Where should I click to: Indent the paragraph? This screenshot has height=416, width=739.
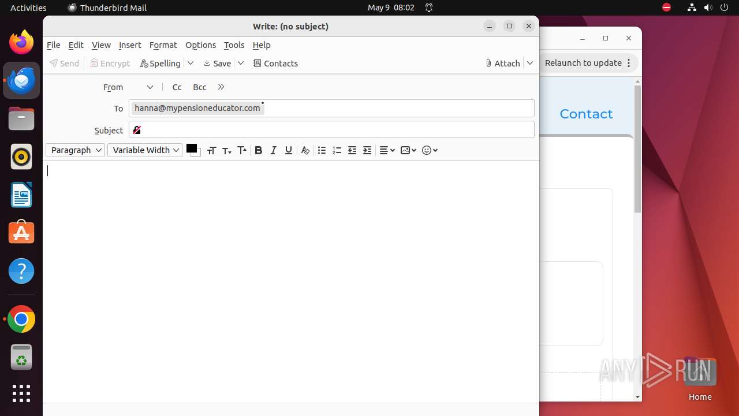(367, 150)
